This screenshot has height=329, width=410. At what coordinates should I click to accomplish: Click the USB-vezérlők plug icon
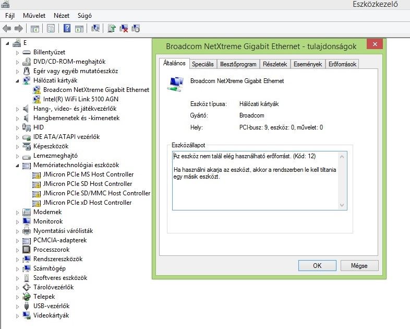coord(27,306)
